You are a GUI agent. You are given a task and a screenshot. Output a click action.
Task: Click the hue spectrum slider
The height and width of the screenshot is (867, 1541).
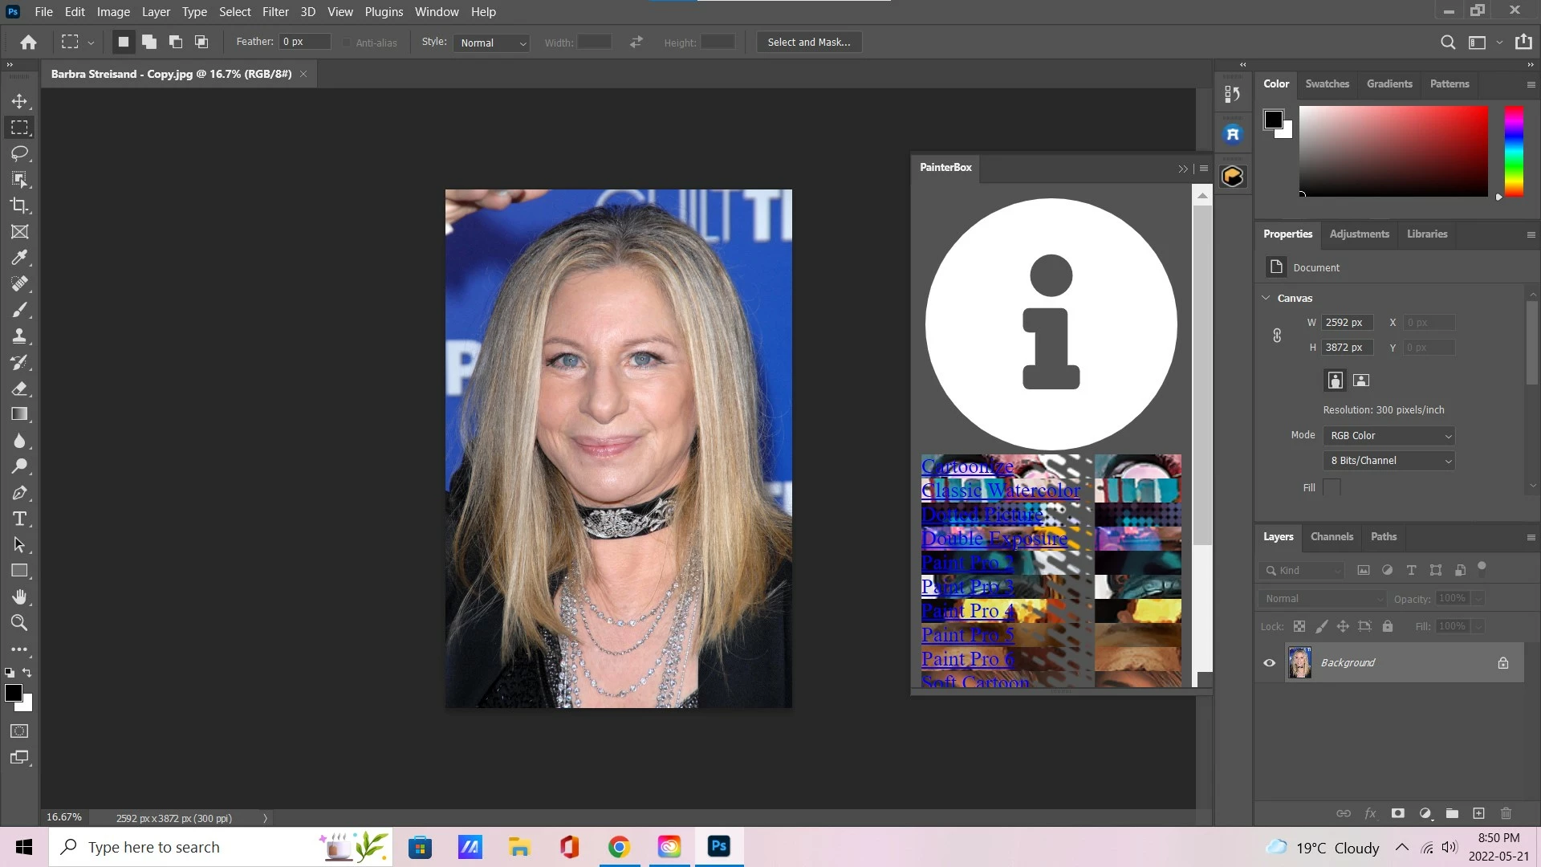click(1514, 151)
